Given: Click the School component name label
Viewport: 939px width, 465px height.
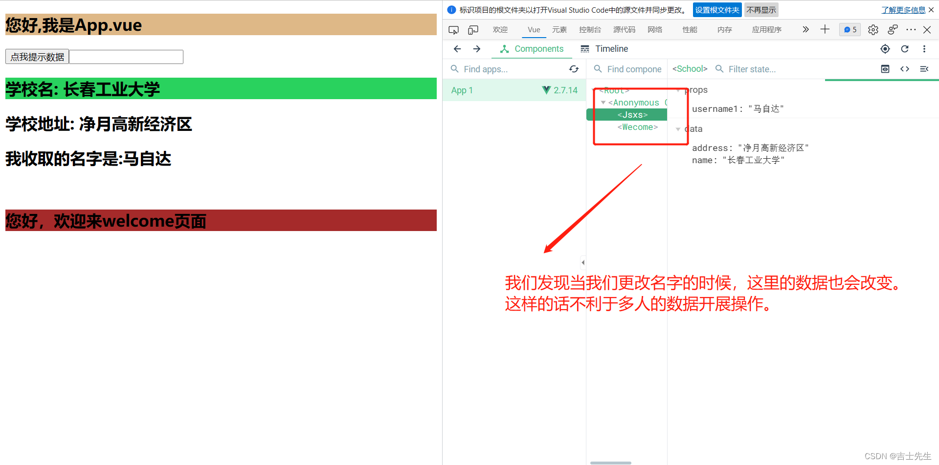Looking at the screenshot, I should coord(690,69).
